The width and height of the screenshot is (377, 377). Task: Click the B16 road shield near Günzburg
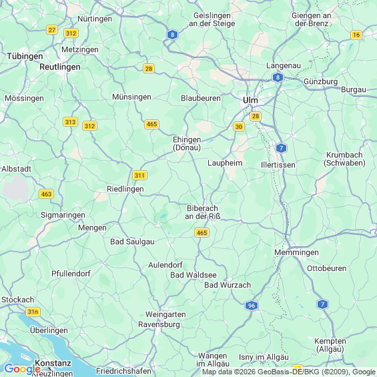coord(356,35)
